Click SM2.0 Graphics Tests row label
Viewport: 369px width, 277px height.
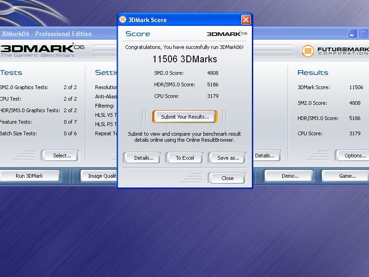[x=24, y=87]
